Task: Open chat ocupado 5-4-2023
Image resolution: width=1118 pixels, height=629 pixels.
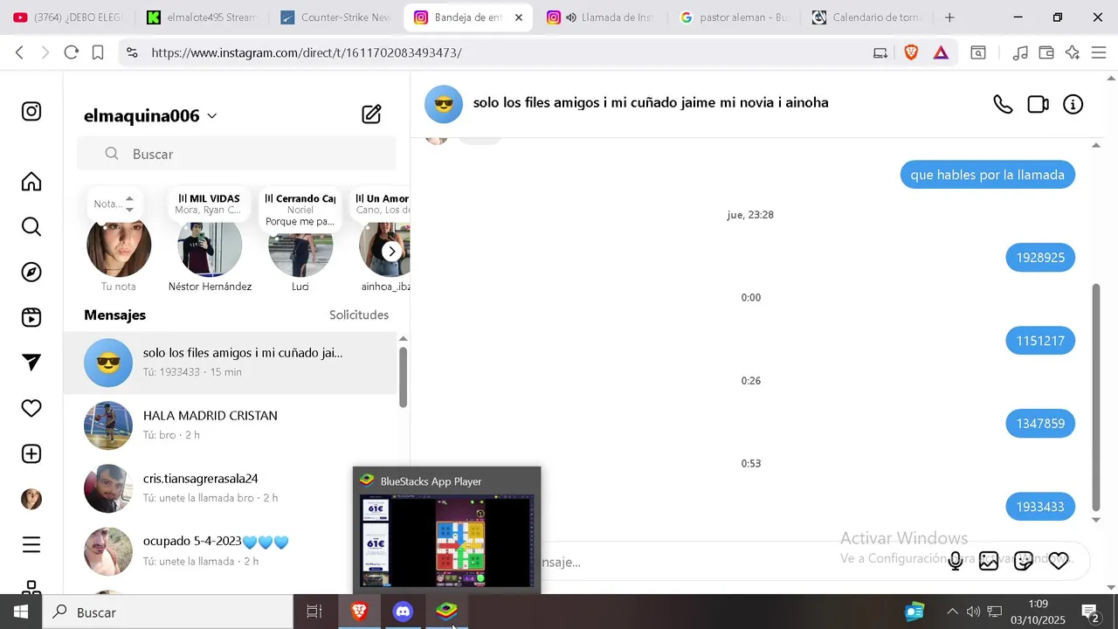Action: pos(231,551)
